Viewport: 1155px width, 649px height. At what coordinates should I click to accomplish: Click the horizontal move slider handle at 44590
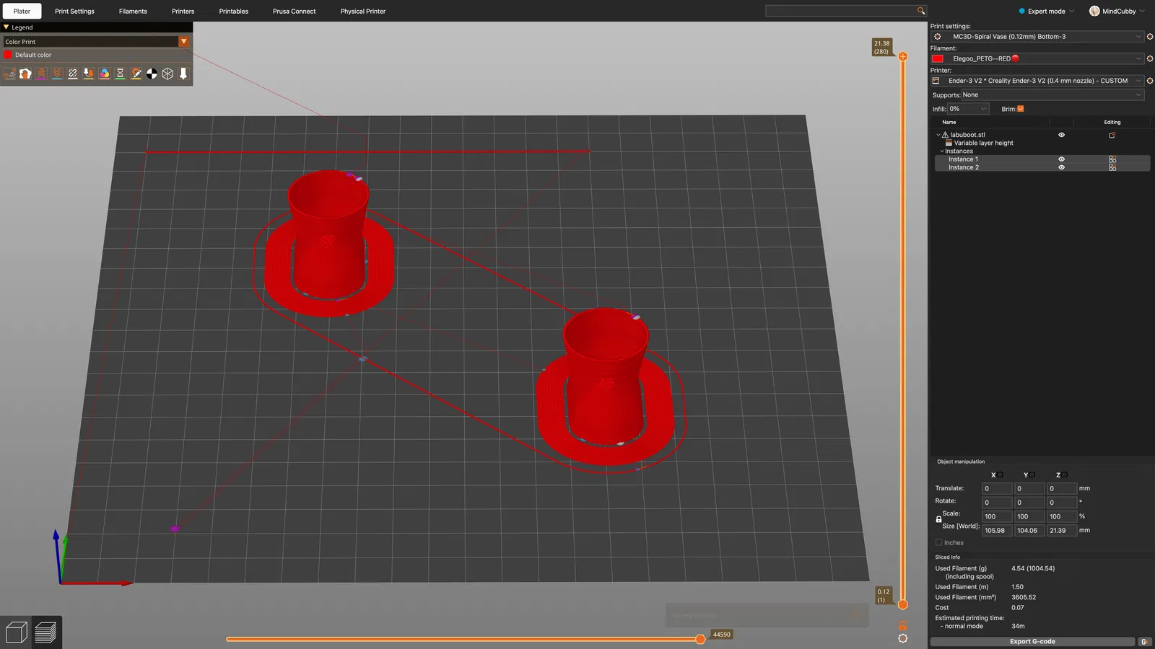[x=700, y=639]
